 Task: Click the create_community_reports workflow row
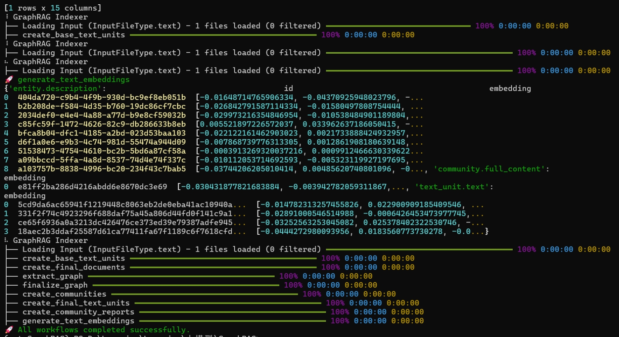pyautogui.click(x=215, y=312)
